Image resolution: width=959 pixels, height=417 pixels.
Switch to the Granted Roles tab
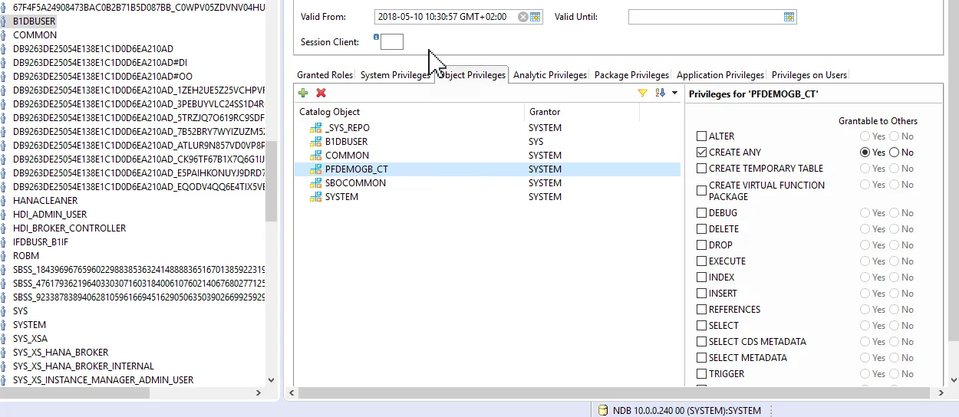[325, 75]
